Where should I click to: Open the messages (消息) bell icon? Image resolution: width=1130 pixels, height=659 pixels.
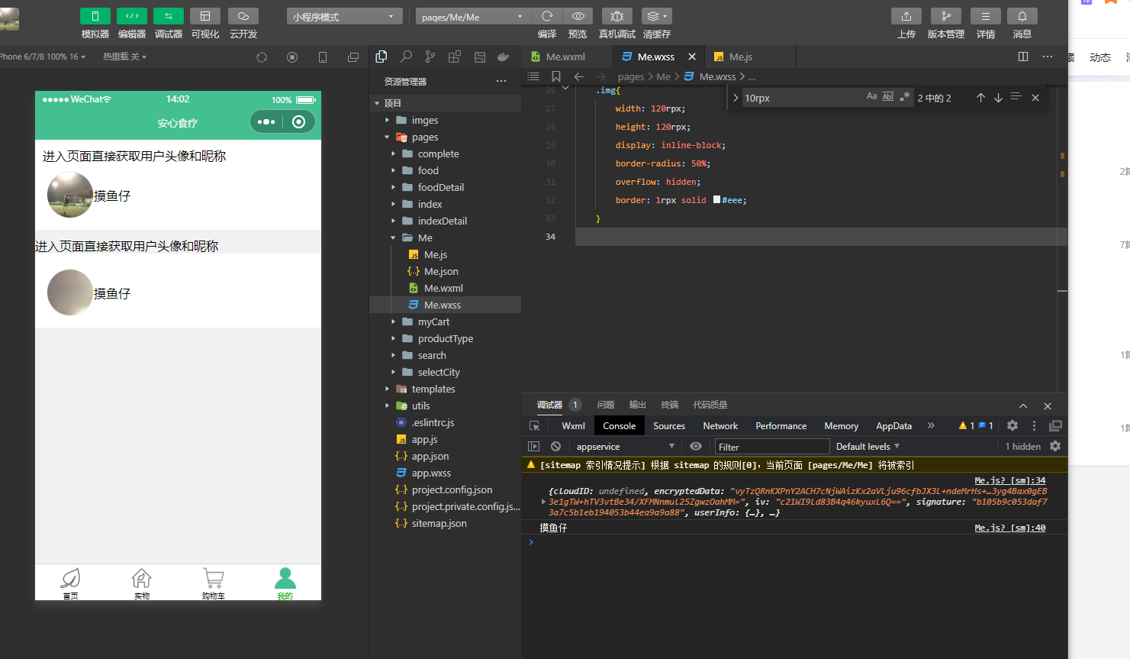(1022, 16)
